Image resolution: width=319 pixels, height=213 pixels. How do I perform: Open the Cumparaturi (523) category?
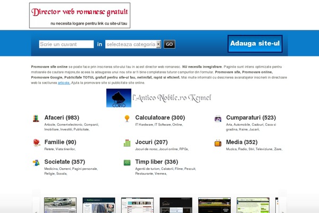[251, 118]
